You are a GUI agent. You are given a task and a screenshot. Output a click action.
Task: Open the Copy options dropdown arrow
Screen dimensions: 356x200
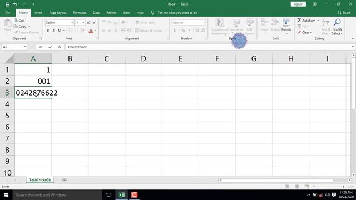pyautogui.click(x=29, y=27)
